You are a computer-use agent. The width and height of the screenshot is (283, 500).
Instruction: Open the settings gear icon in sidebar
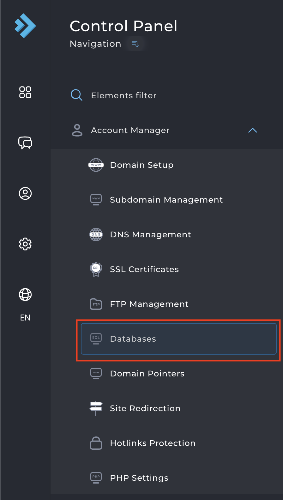(25, 244)
